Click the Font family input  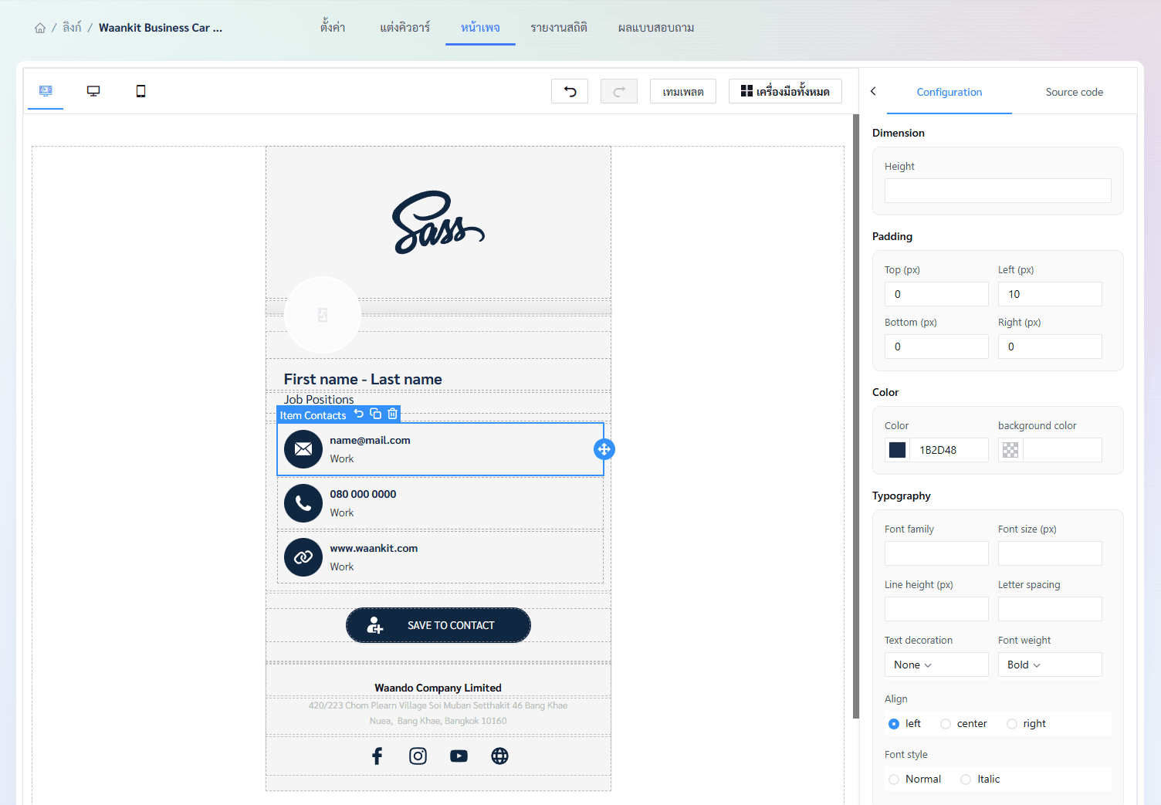point(936,553)
